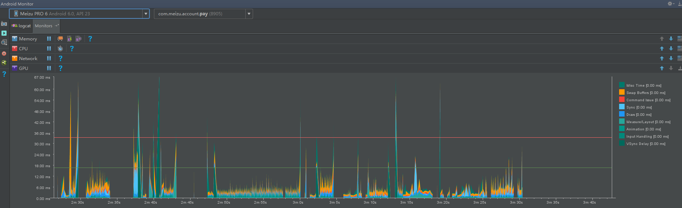Initiate GC with the garbage truck icon
Screen dimensions: 682x208
pos(60,39)
